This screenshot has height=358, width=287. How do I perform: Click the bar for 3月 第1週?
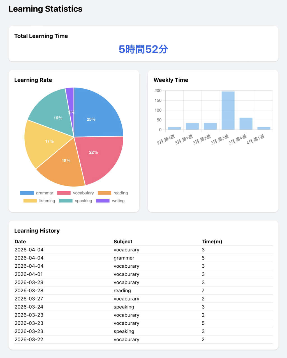pyautogui.click(x=192, y=126)
